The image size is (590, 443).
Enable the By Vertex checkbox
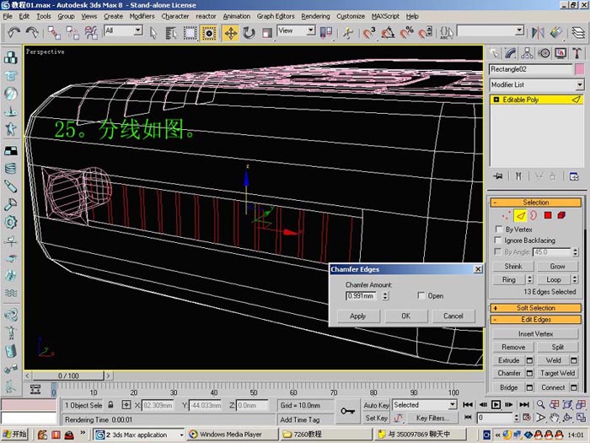[x=499, y=229]
